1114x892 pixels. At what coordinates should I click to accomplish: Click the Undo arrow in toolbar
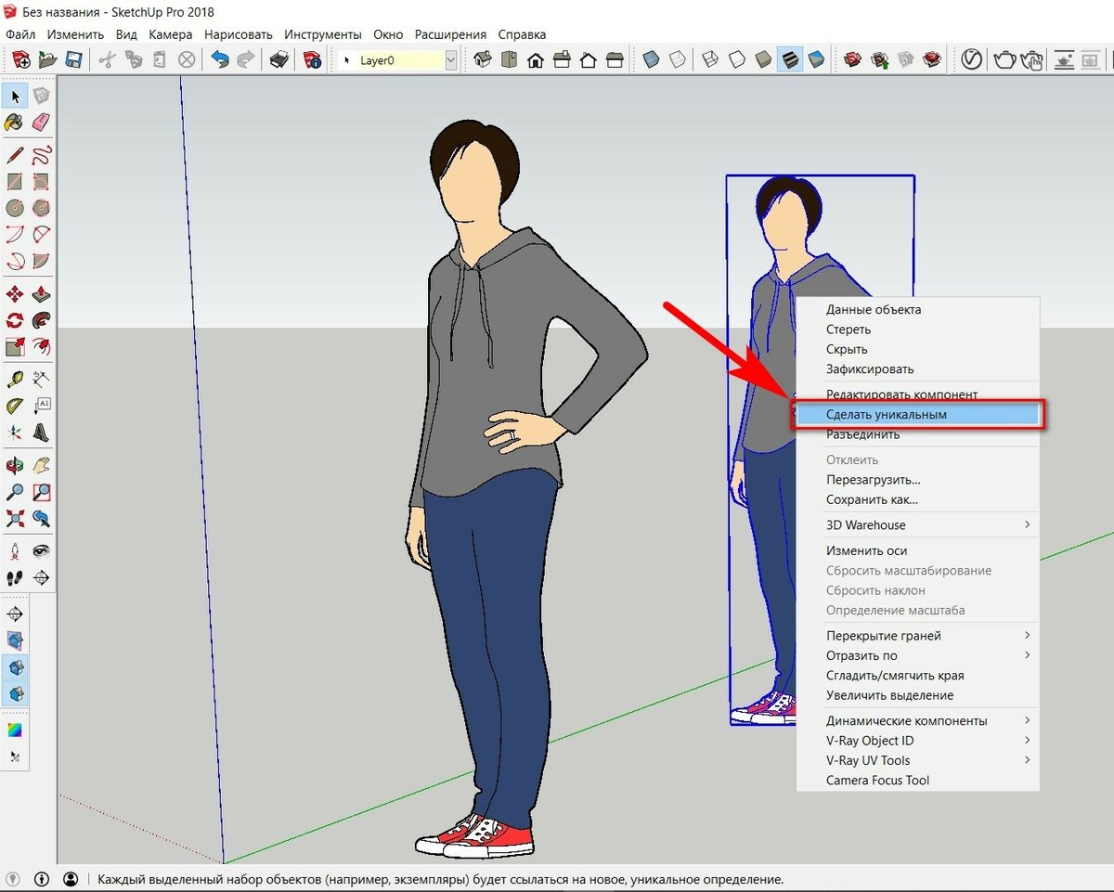pos(220,60)
